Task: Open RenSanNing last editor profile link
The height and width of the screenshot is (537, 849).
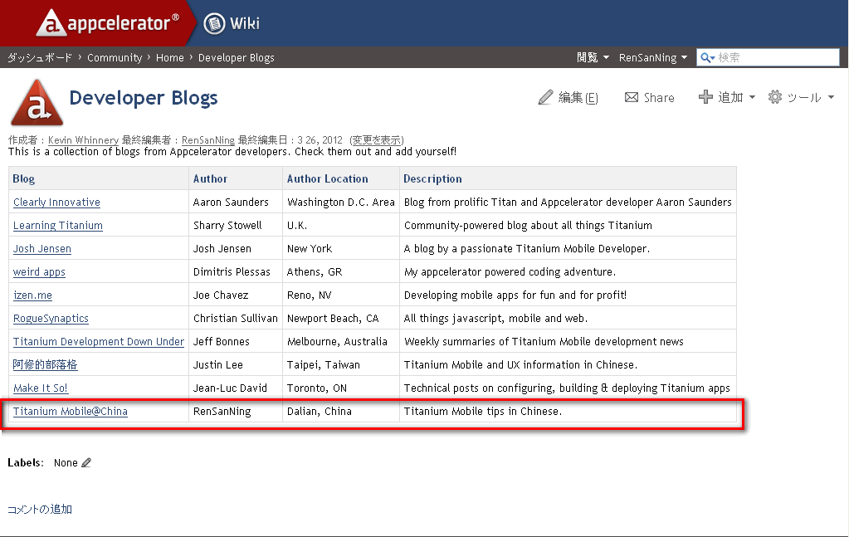Action: (208, 140)
